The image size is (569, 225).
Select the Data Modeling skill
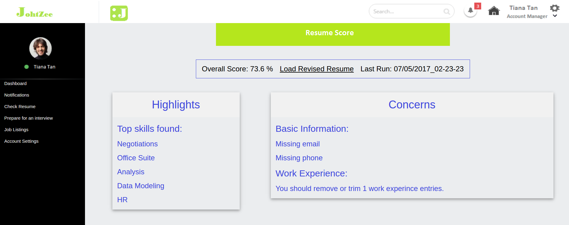pyautogui.click(x=141, y=186)
